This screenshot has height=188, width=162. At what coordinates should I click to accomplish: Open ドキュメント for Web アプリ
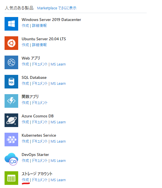[x=40, y=64]
